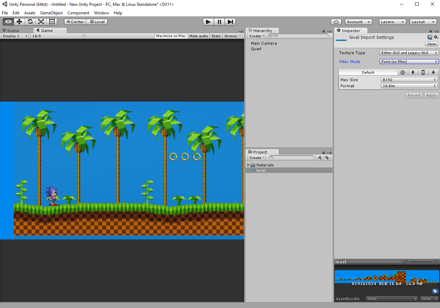Image resolution: width=440 pixels, height=308 pixels.
Task: Click Create in the Hierarchy panel
Action: coord(256,36)
